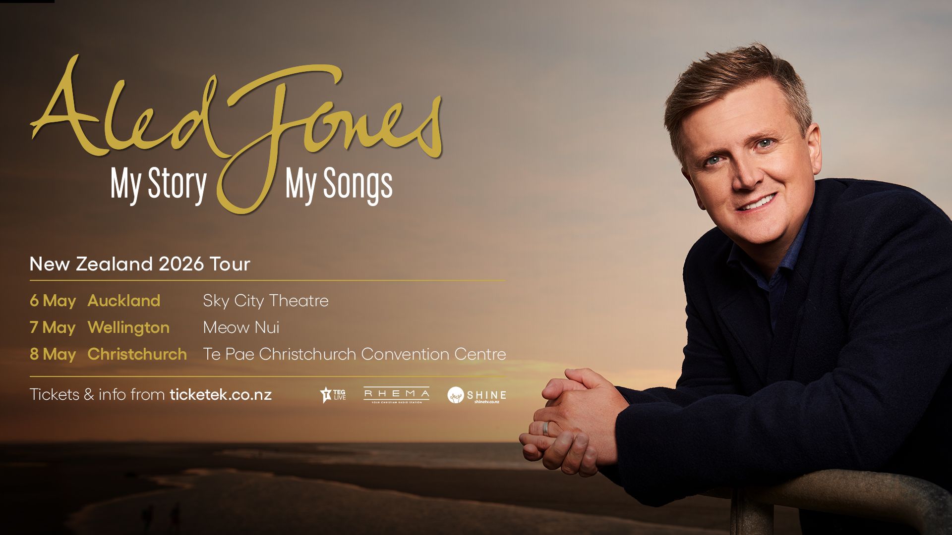952x535 pixels.
Task: Select the 8 May date
Action: tap(53, 354)
